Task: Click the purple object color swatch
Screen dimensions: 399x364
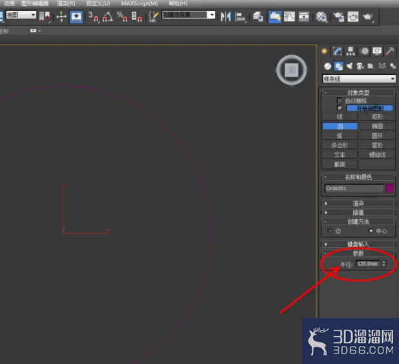Action: [x=389, y=188]
